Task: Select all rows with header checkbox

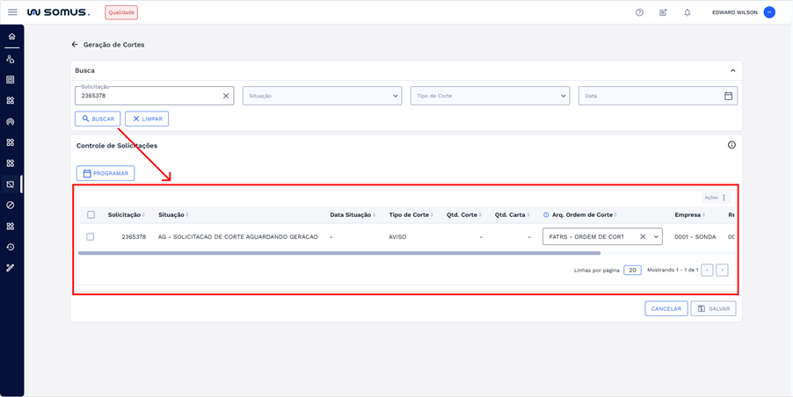Action: (91, 214)
